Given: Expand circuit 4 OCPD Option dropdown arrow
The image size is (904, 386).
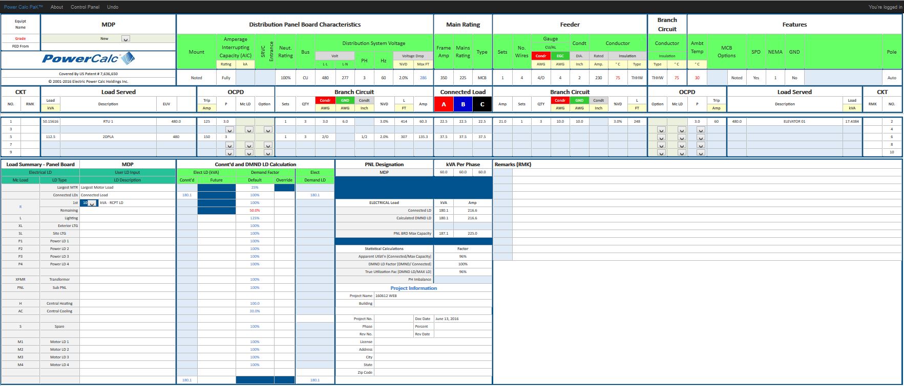Looking at the screenshot, I should pos(661,130).
